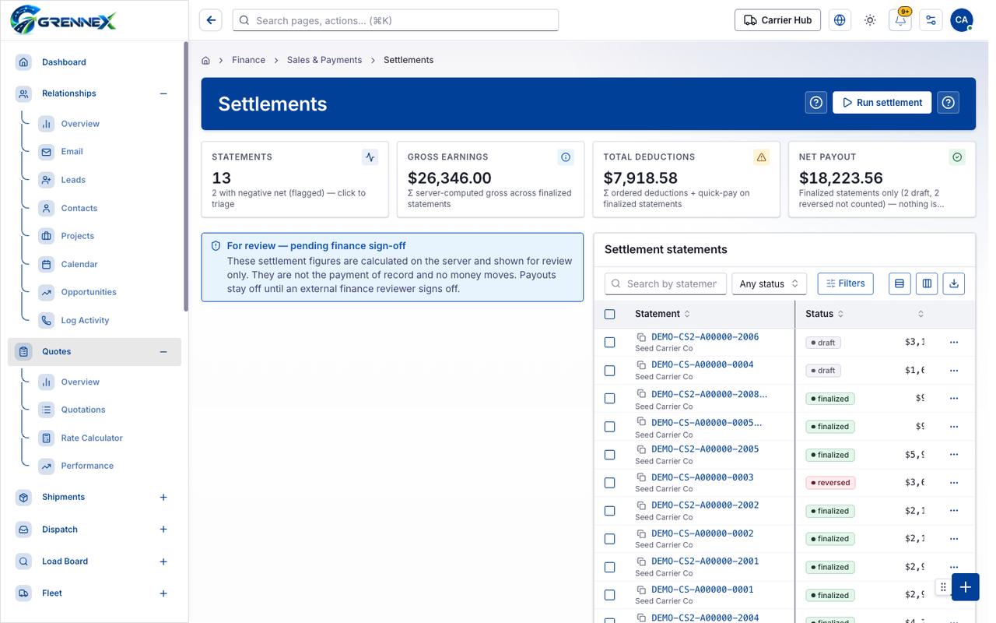The image size is (996, 623).
Task: Toggle the select-all statements checkbox
Action: tap(609, 314)
